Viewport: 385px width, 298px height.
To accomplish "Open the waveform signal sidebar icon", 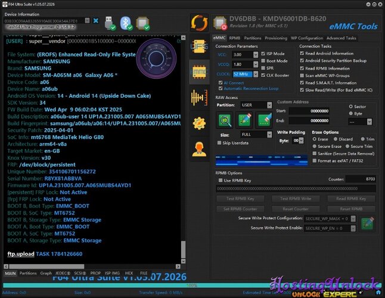I will [x=199, y=98].
